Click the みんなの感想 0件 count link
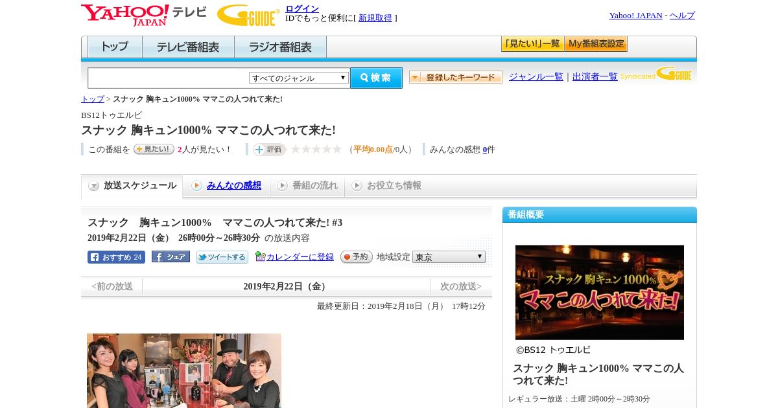778x408 pixels. [x=485, y=150]
